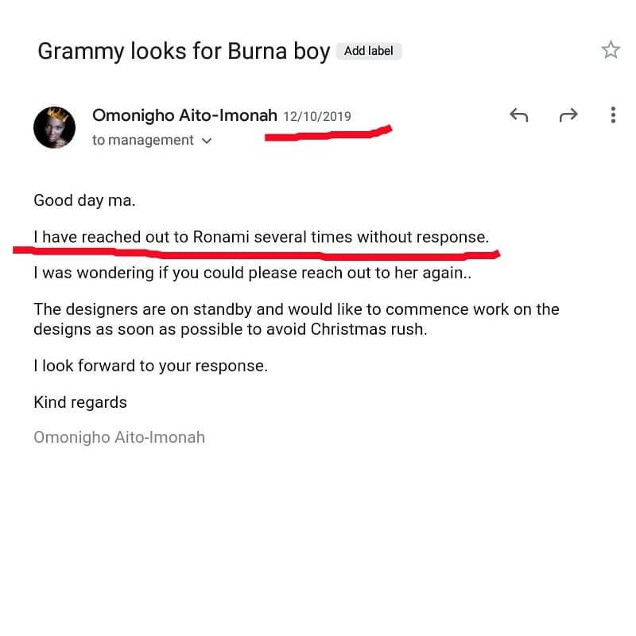Click the 12/10/2019 date stamp
The height and width of the screenshot is (636, 636).
[316, 117]
